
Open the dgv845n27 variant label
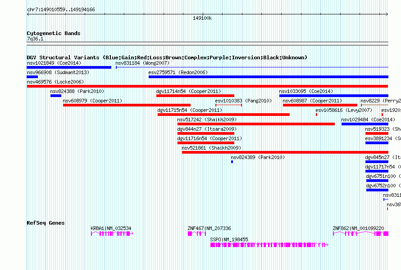(x=383, y=157)
